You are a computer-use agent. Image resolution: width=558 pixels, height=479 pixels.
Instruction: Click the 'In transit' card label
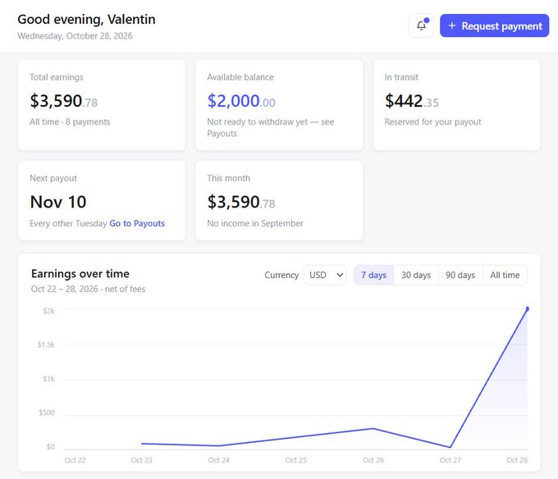point(401,77)
